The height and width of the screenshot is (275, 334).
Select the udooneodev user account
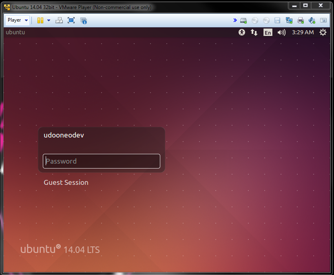tap(64, 135)
